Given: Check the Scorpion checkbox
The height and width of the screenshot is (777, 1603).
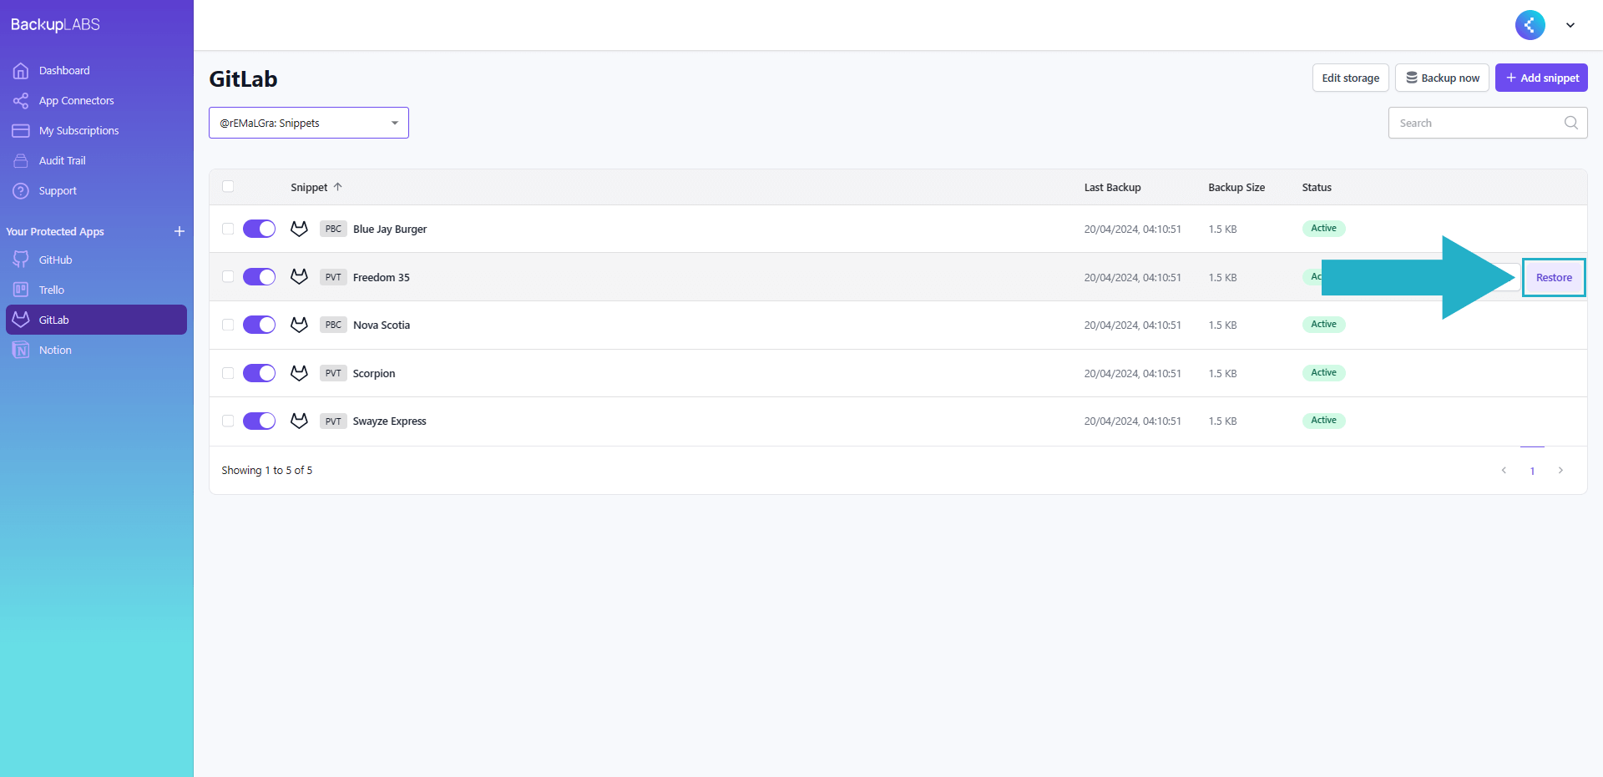Looking at the screenshot, I should coord(228,373).
